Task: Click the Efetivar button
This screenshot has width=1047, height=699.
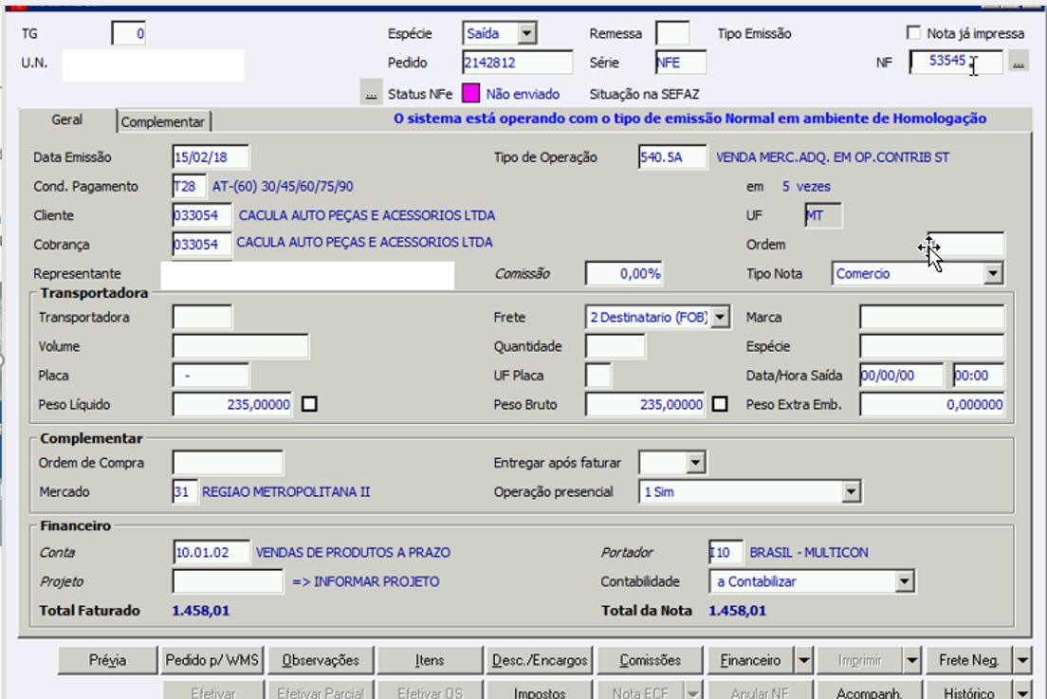Action: click(213, 691)
